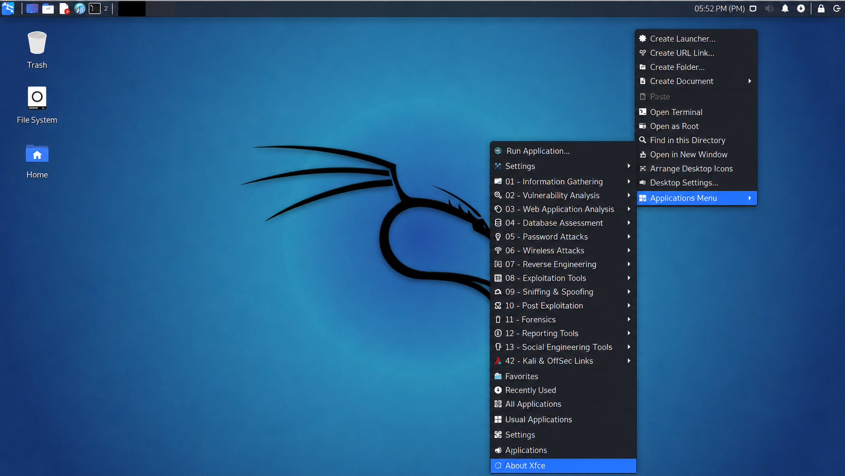Open the power manager tray icon
Viewport: 845px width, 476px height.
pos(801,9)
